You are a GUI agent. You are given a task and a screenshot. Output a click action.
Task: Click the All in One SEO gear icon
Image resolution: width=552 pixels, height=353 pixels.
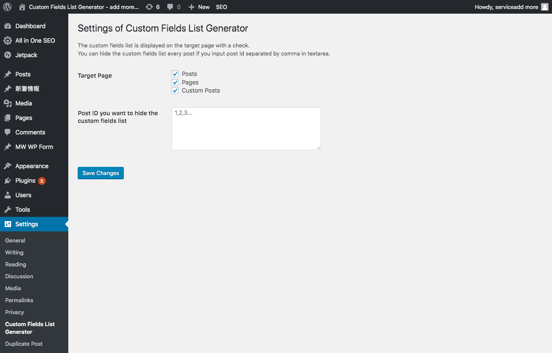pyautogui.click(x=8, y=41)
